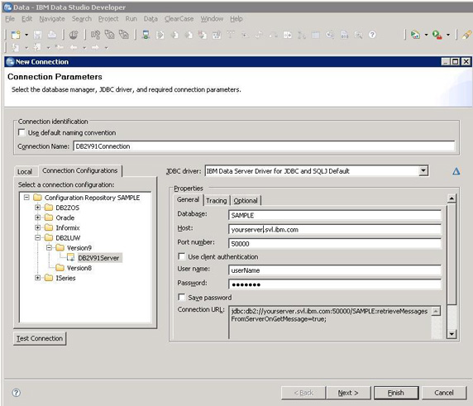The image size is (473, 406).
Task: Click into the Host field
Action: click(x=335, y=230)
